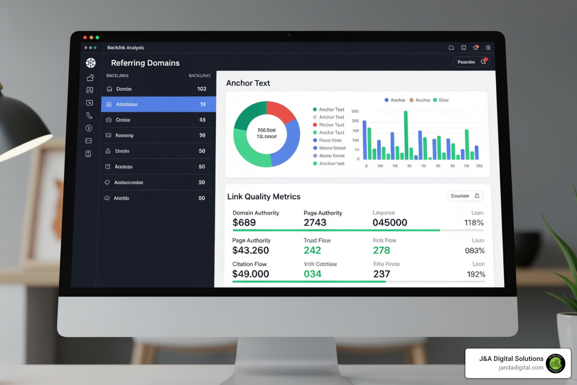This screenshot has width=577, height=385.
Task: Click the green value "278"
Action: pos(382,250)
